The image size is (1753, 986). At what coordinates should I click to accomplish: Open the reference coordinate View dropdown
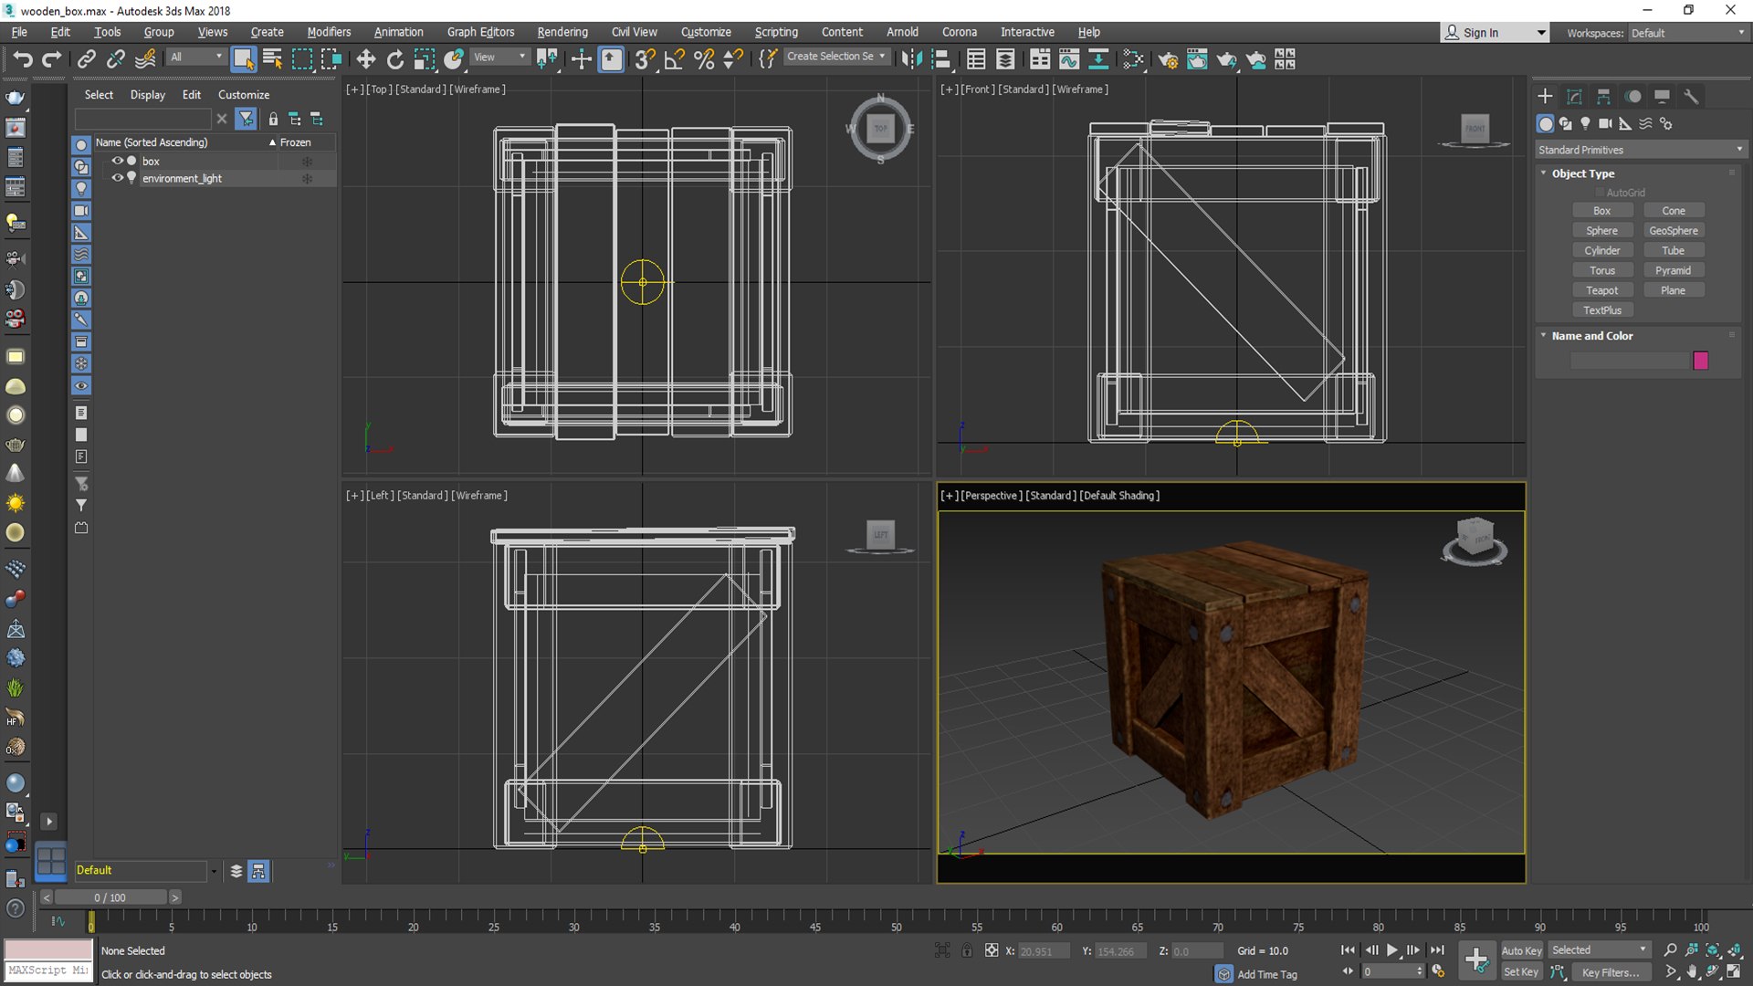point(499,57)
